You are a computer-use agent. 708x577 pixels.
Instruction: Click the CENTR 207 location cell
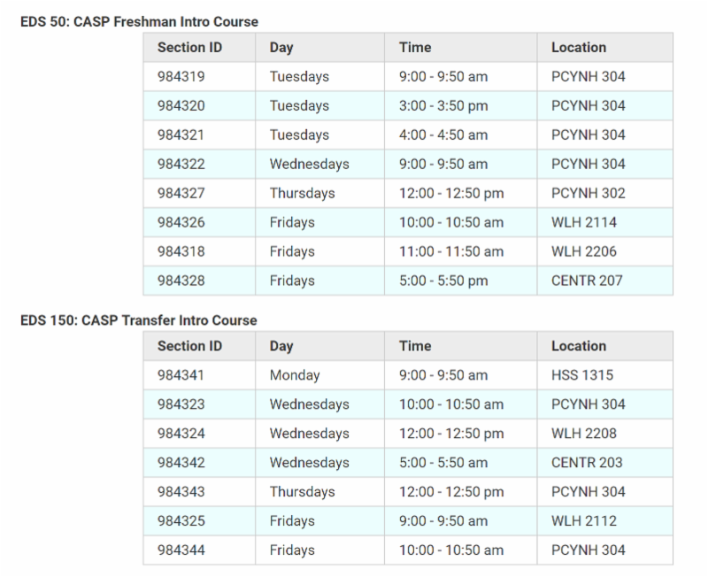coord(587,281)
